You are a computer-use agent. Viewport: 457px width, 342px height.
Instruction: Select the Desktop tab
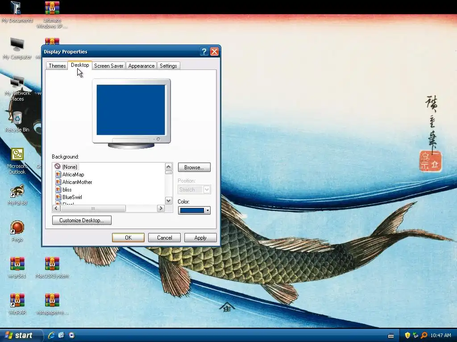tap(80, 65)
